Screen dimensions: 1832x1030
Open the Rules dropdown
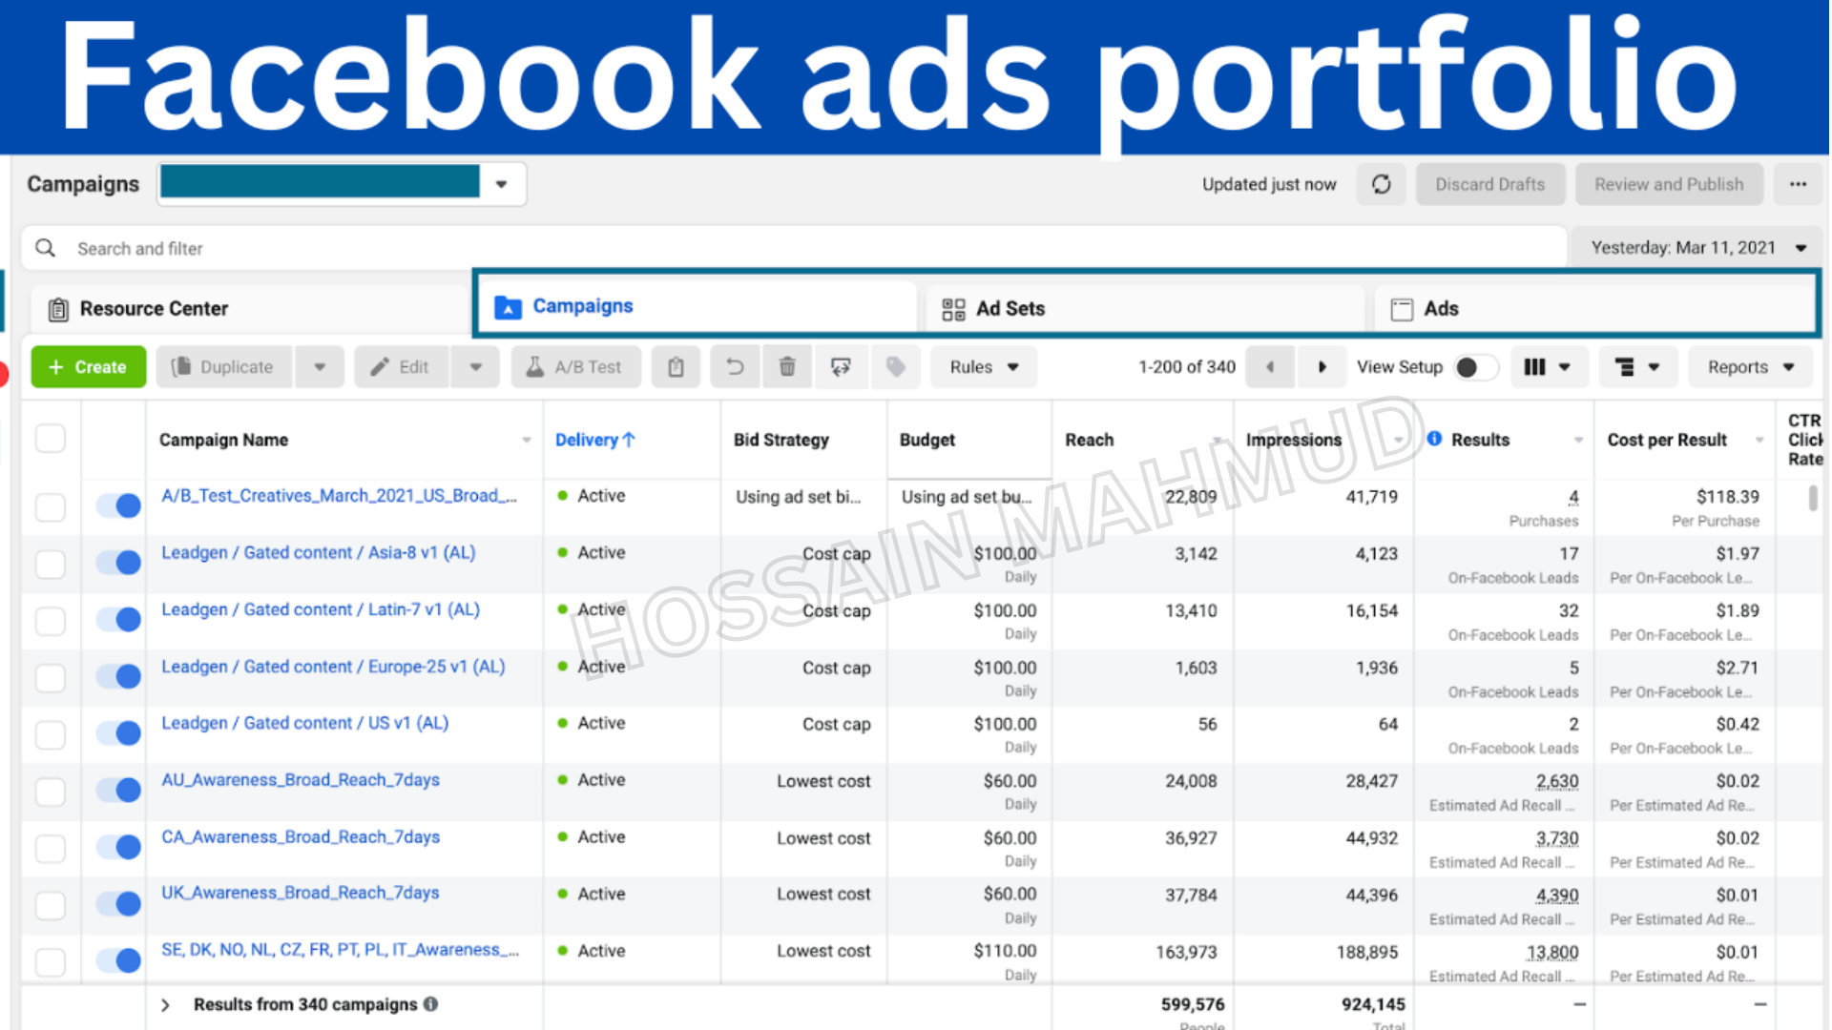[984, 367]
